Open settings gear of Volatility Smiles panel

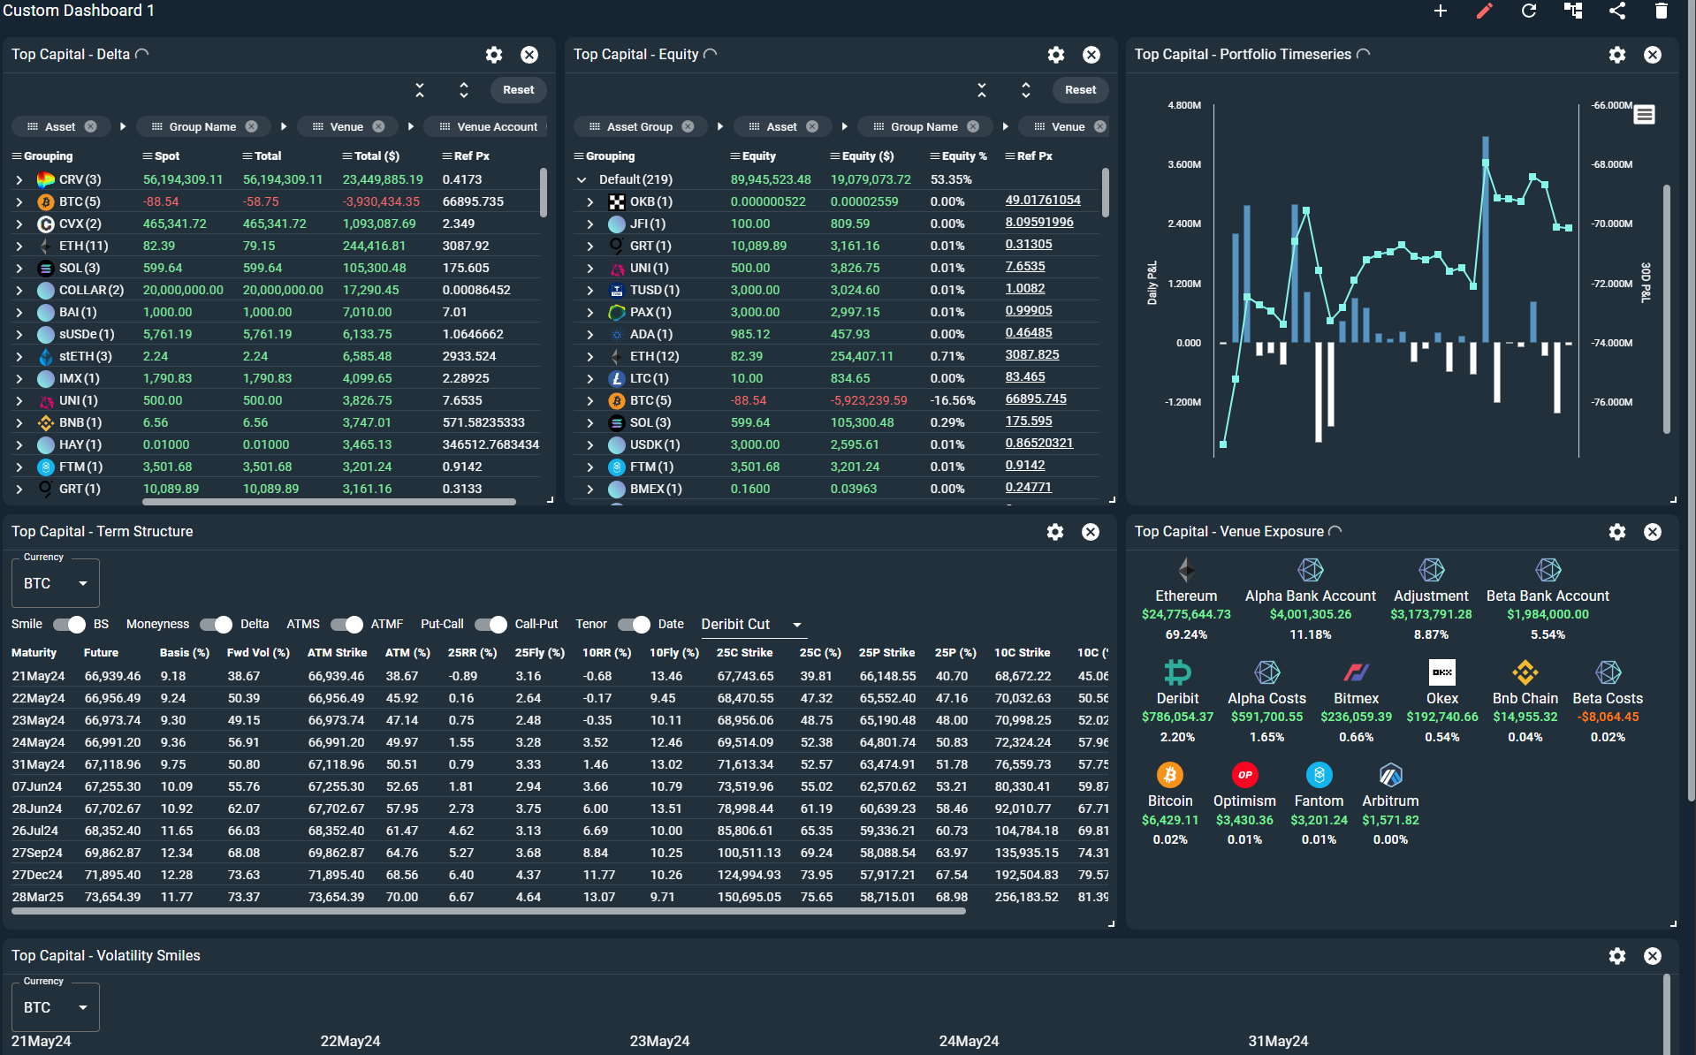pyautogui.click(x=1617, y=956)
